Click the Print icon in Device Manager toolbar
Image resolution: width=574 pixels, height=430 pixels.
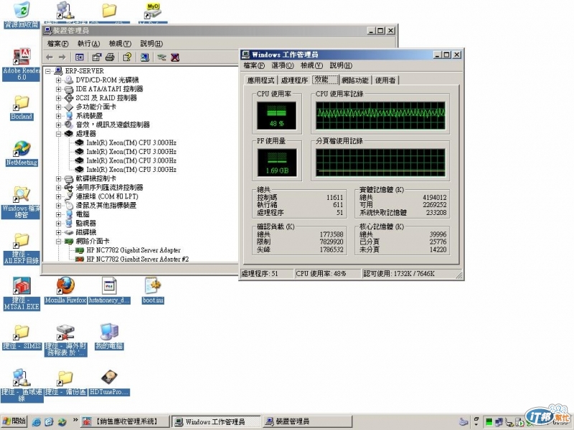tap(110, 57)
